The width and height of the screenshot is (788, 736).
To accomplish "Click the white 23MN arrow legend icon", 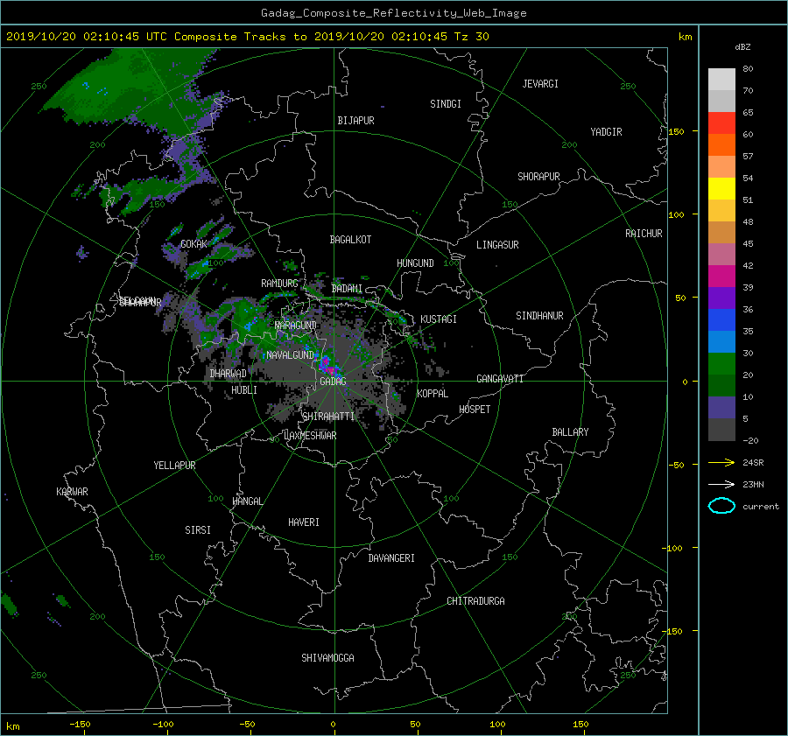I will [x=721, y=484].
